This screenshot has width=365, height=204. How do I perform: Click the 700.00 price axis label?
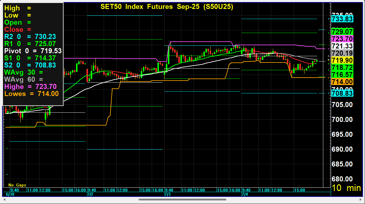342,120
